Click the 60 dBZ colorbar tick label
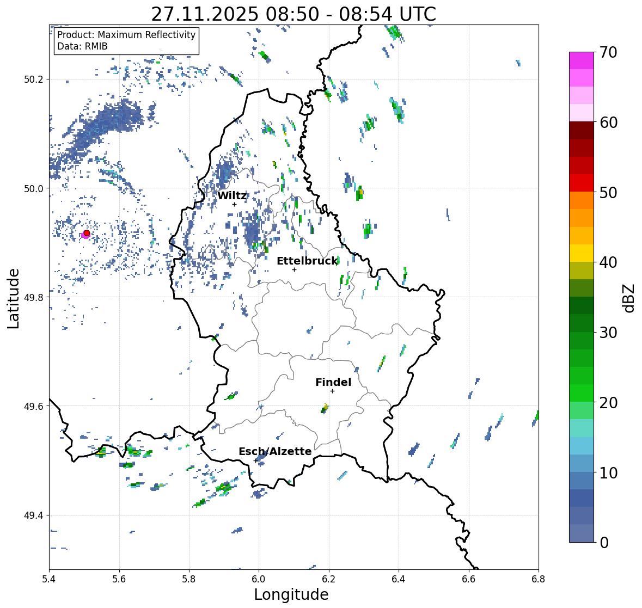Image resolution: width=642 pixels, height=608 pixels. [x=608, y=122]
